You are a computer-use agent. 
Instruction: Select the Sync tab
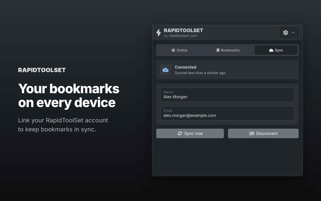pyautogui.click(x=276, y=50)
